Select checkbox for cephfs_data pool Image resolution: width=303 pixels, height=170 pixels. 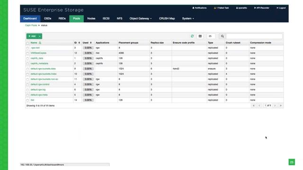[x=27, y=59]
